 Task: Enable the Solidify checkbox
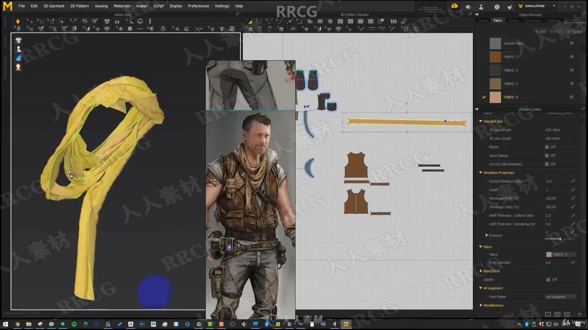point(548,280)
